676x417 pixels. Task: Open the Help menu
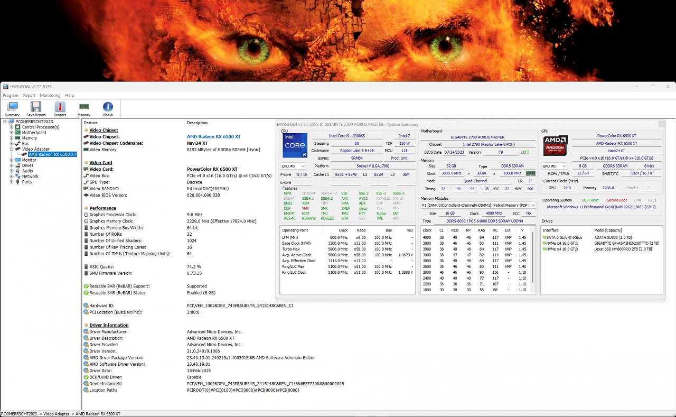click(x=69, y=96)
